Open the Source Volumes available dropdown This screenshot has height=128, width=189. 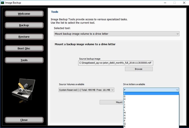point(86,90)
